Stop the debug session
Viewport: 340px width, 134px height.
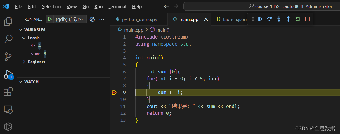coord(307,19)
